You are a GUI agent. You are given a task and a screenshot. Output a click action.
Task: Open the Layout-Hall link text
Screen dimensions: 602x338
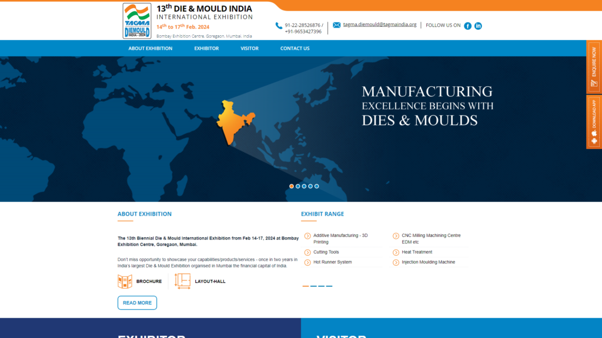coord(210,281)
